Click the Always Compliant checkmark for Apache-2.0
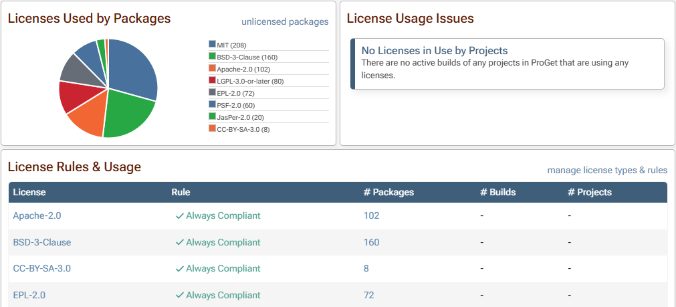The image size is (676, 307). coord(179,216)
